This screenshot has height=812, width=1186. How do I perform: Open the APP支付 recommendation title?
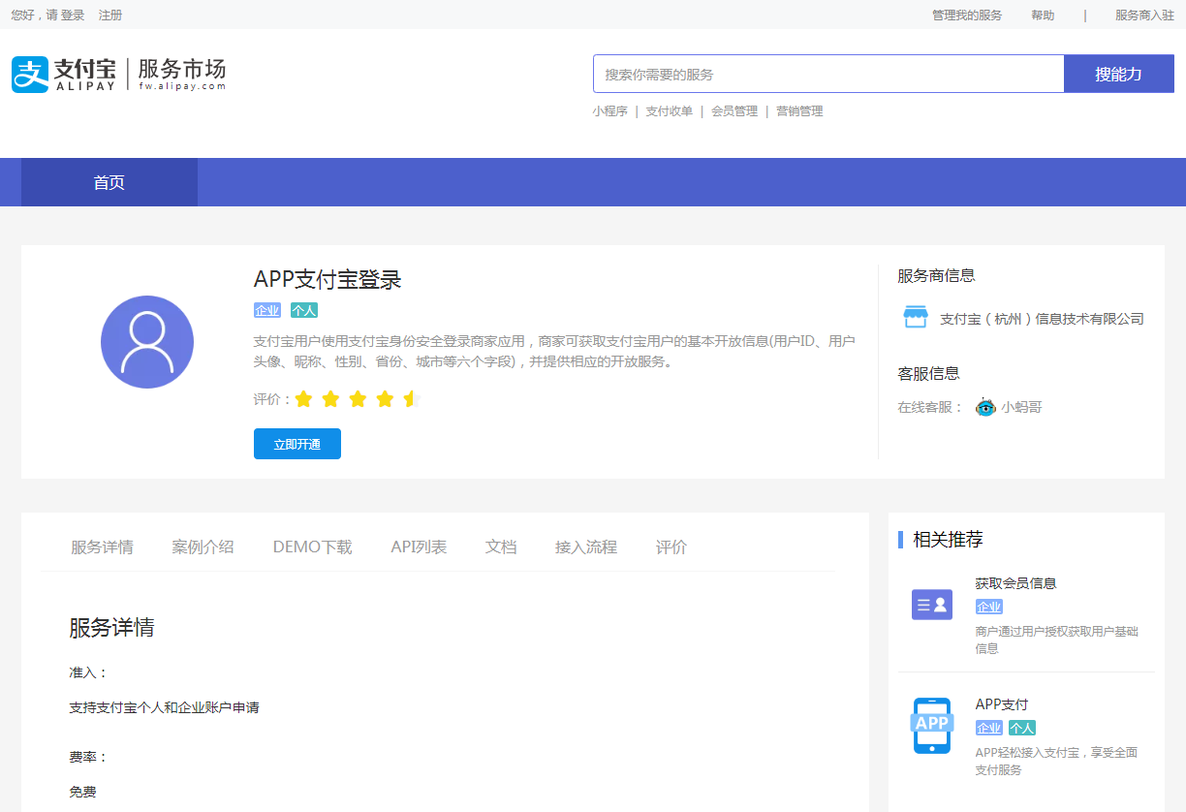click(1002, 704)
